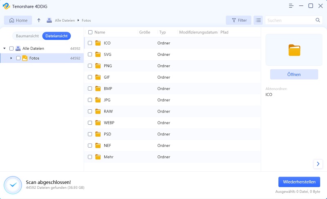Click the search magnifier icon
Screen dimensions: 327x199
click(x=318, y=20)
